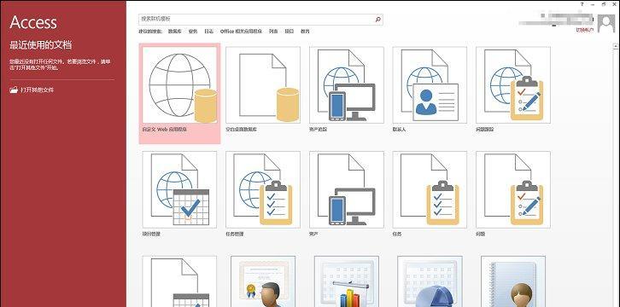Select the certificate-with-person template thumbnail

click(263, 281)
